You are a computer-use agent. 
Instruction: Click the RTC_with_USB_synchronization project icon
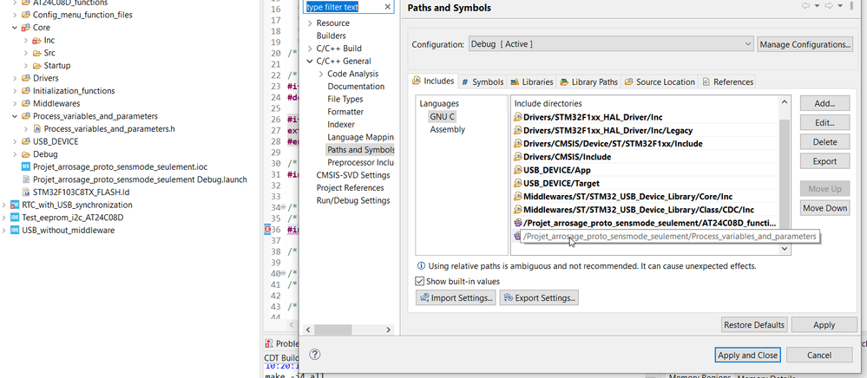(15, 205)
